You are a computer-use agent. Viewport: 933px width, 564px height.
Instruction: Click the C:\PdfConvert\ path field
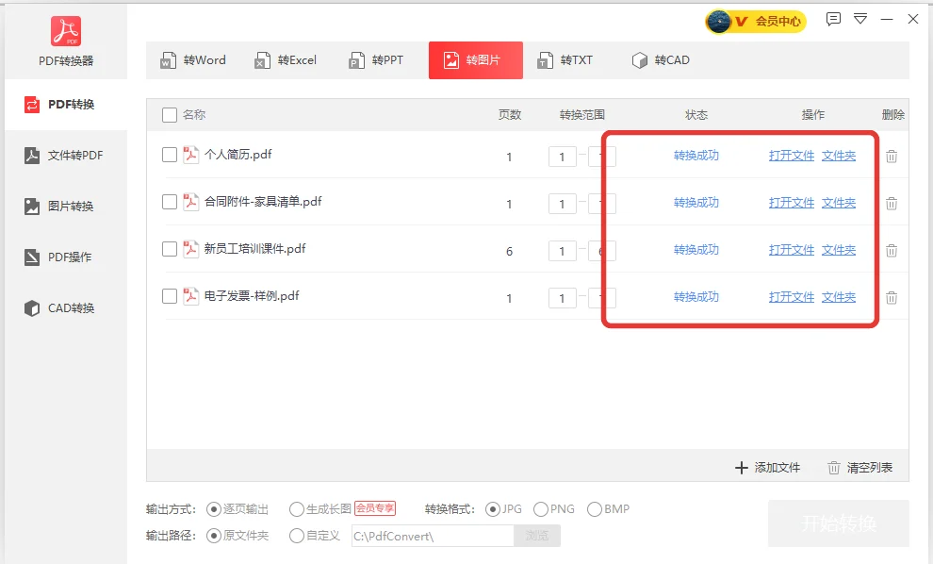433,536
